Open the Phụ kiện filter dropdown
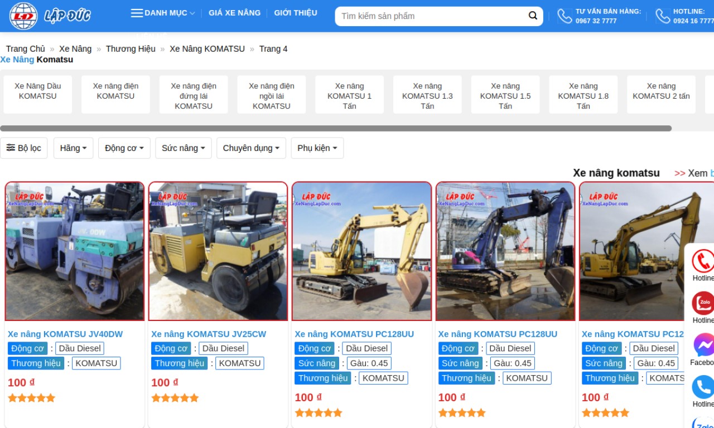The width and height of the screenshot is (714, 428). 317,148
